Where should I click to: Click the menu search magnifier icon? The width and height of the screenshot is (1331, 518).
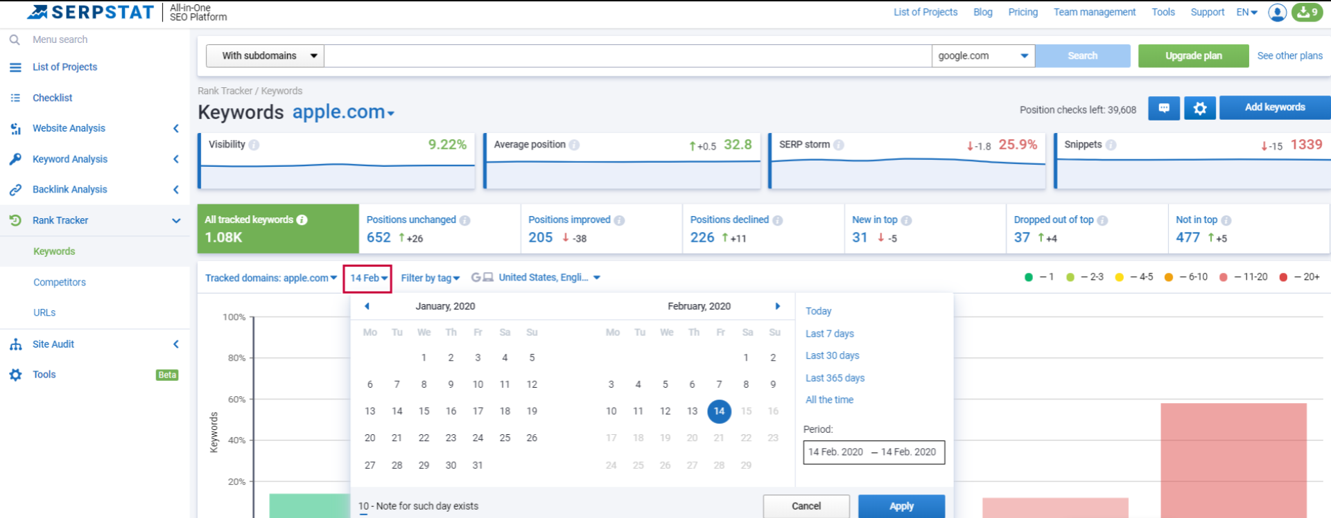pos(15,39)
